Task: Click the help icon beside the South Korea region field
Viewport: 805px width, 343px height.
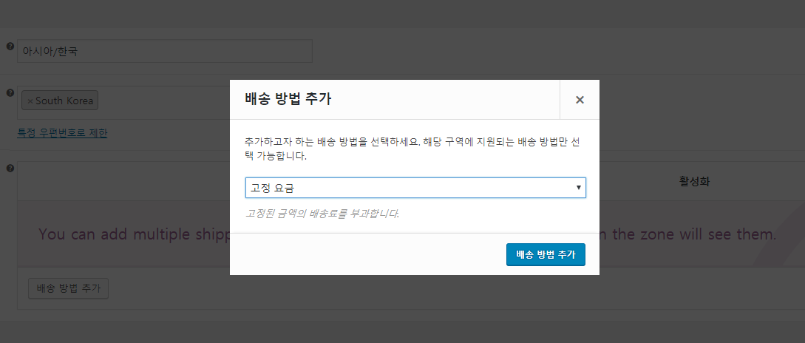Action: coord(10,93)
